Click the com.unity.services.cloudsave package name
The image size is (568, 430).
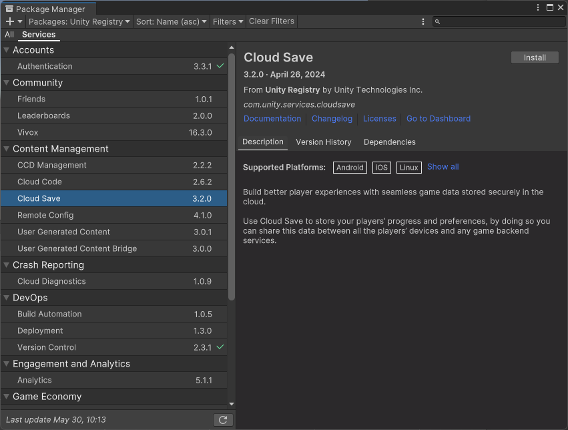(x=299, y=105)
